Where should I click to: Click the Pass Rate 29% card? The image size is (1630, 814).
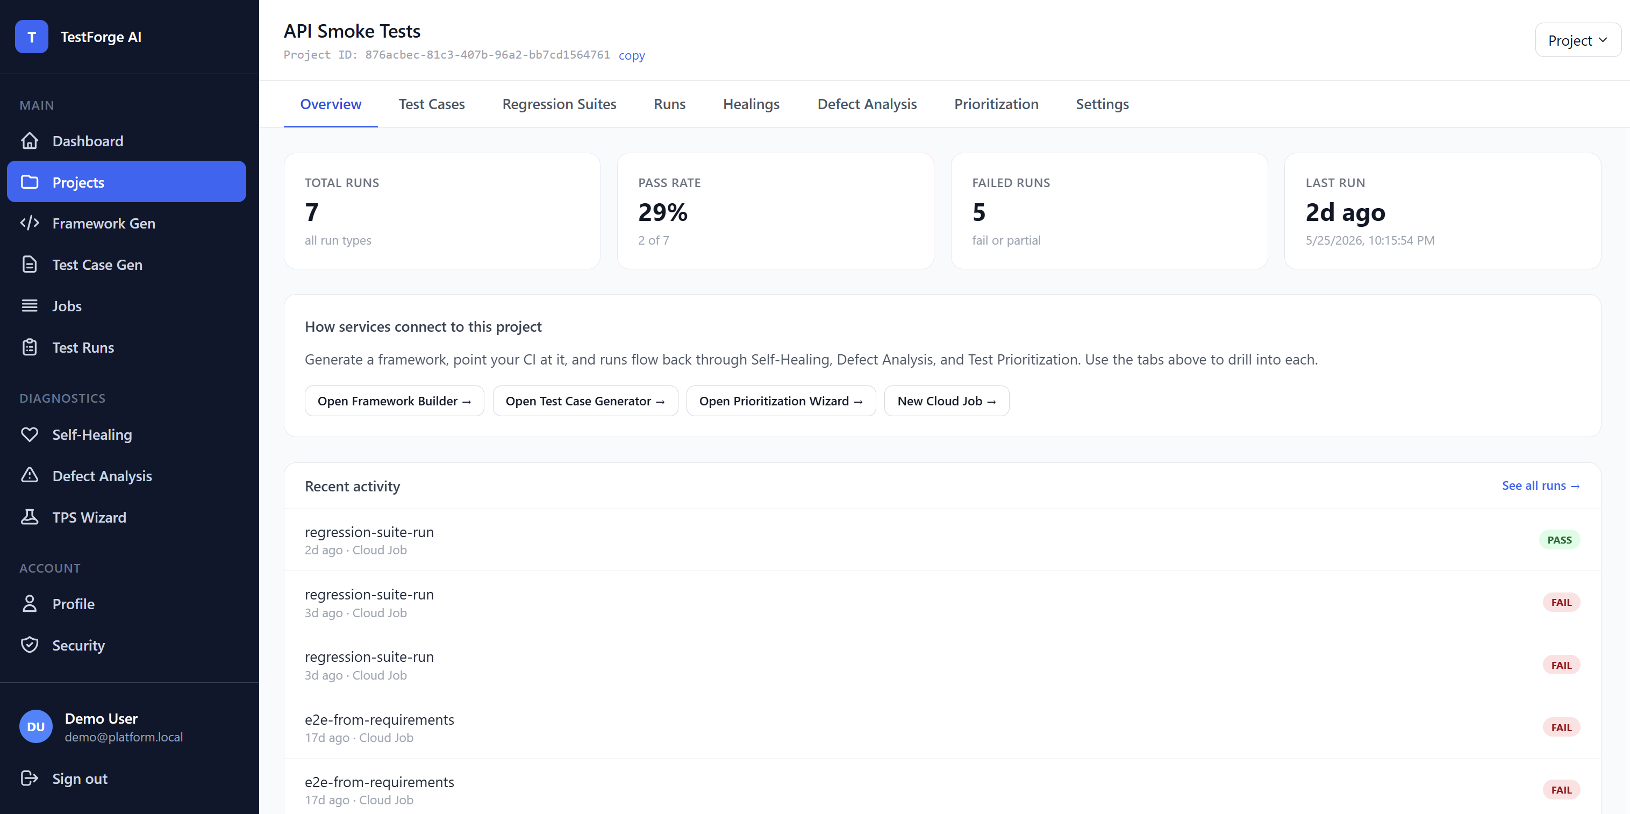[775, 211]
